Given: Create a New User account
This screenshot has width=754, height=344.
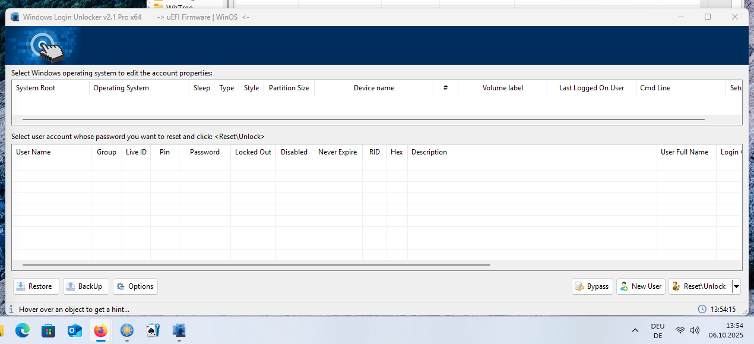Looking at the screenshot, I should (x=641, y=286).
